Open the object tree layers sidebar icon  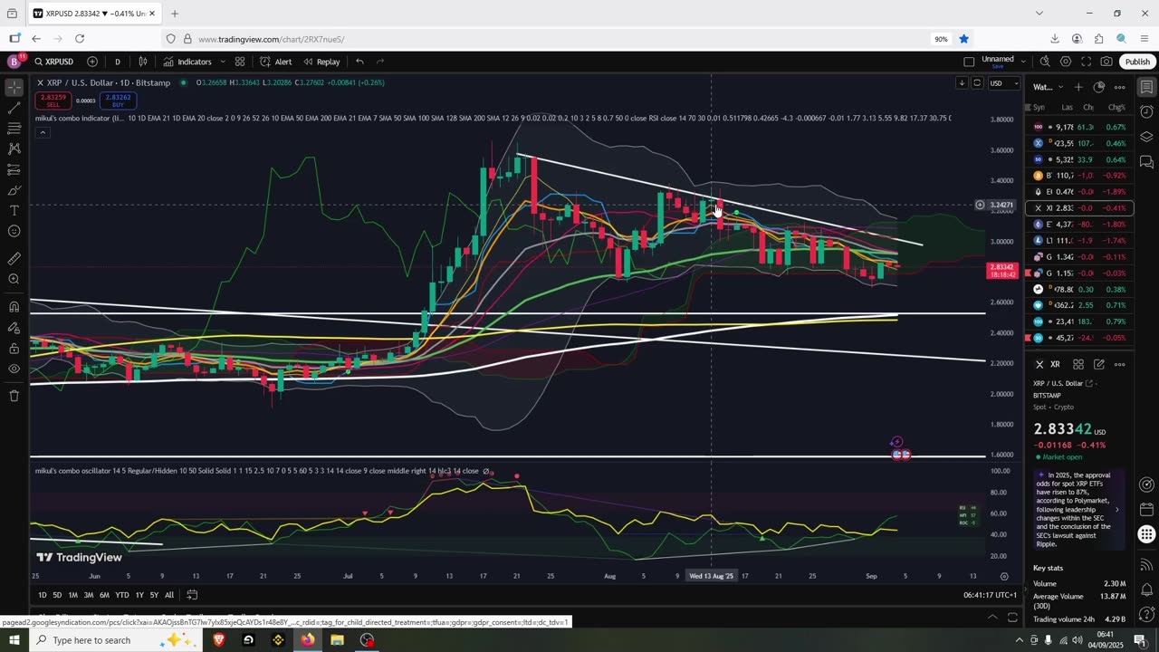[1146, 137]
